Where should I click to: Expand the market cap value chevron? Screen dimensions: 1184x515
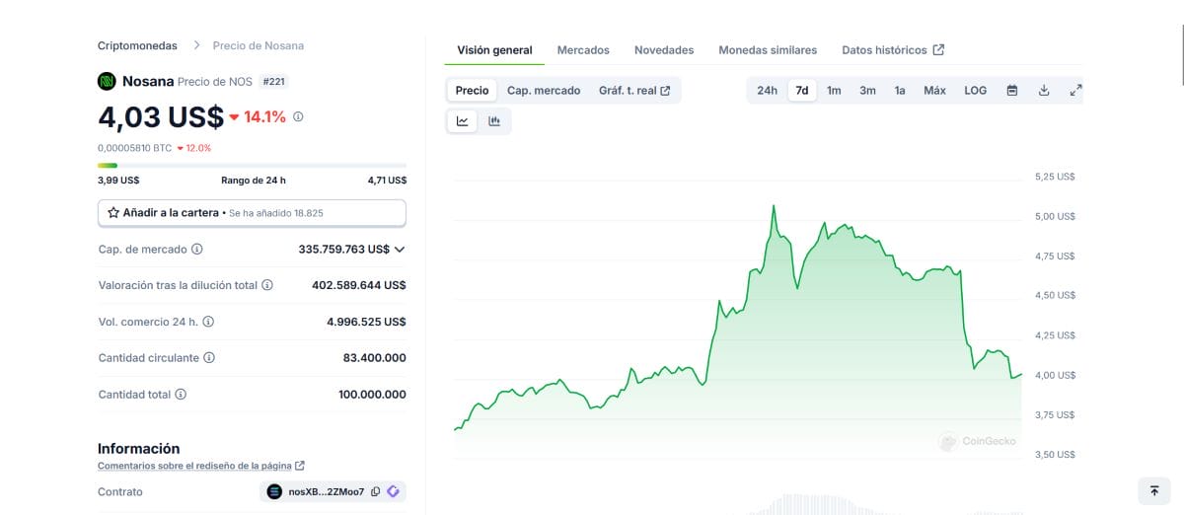click(400, 250)
